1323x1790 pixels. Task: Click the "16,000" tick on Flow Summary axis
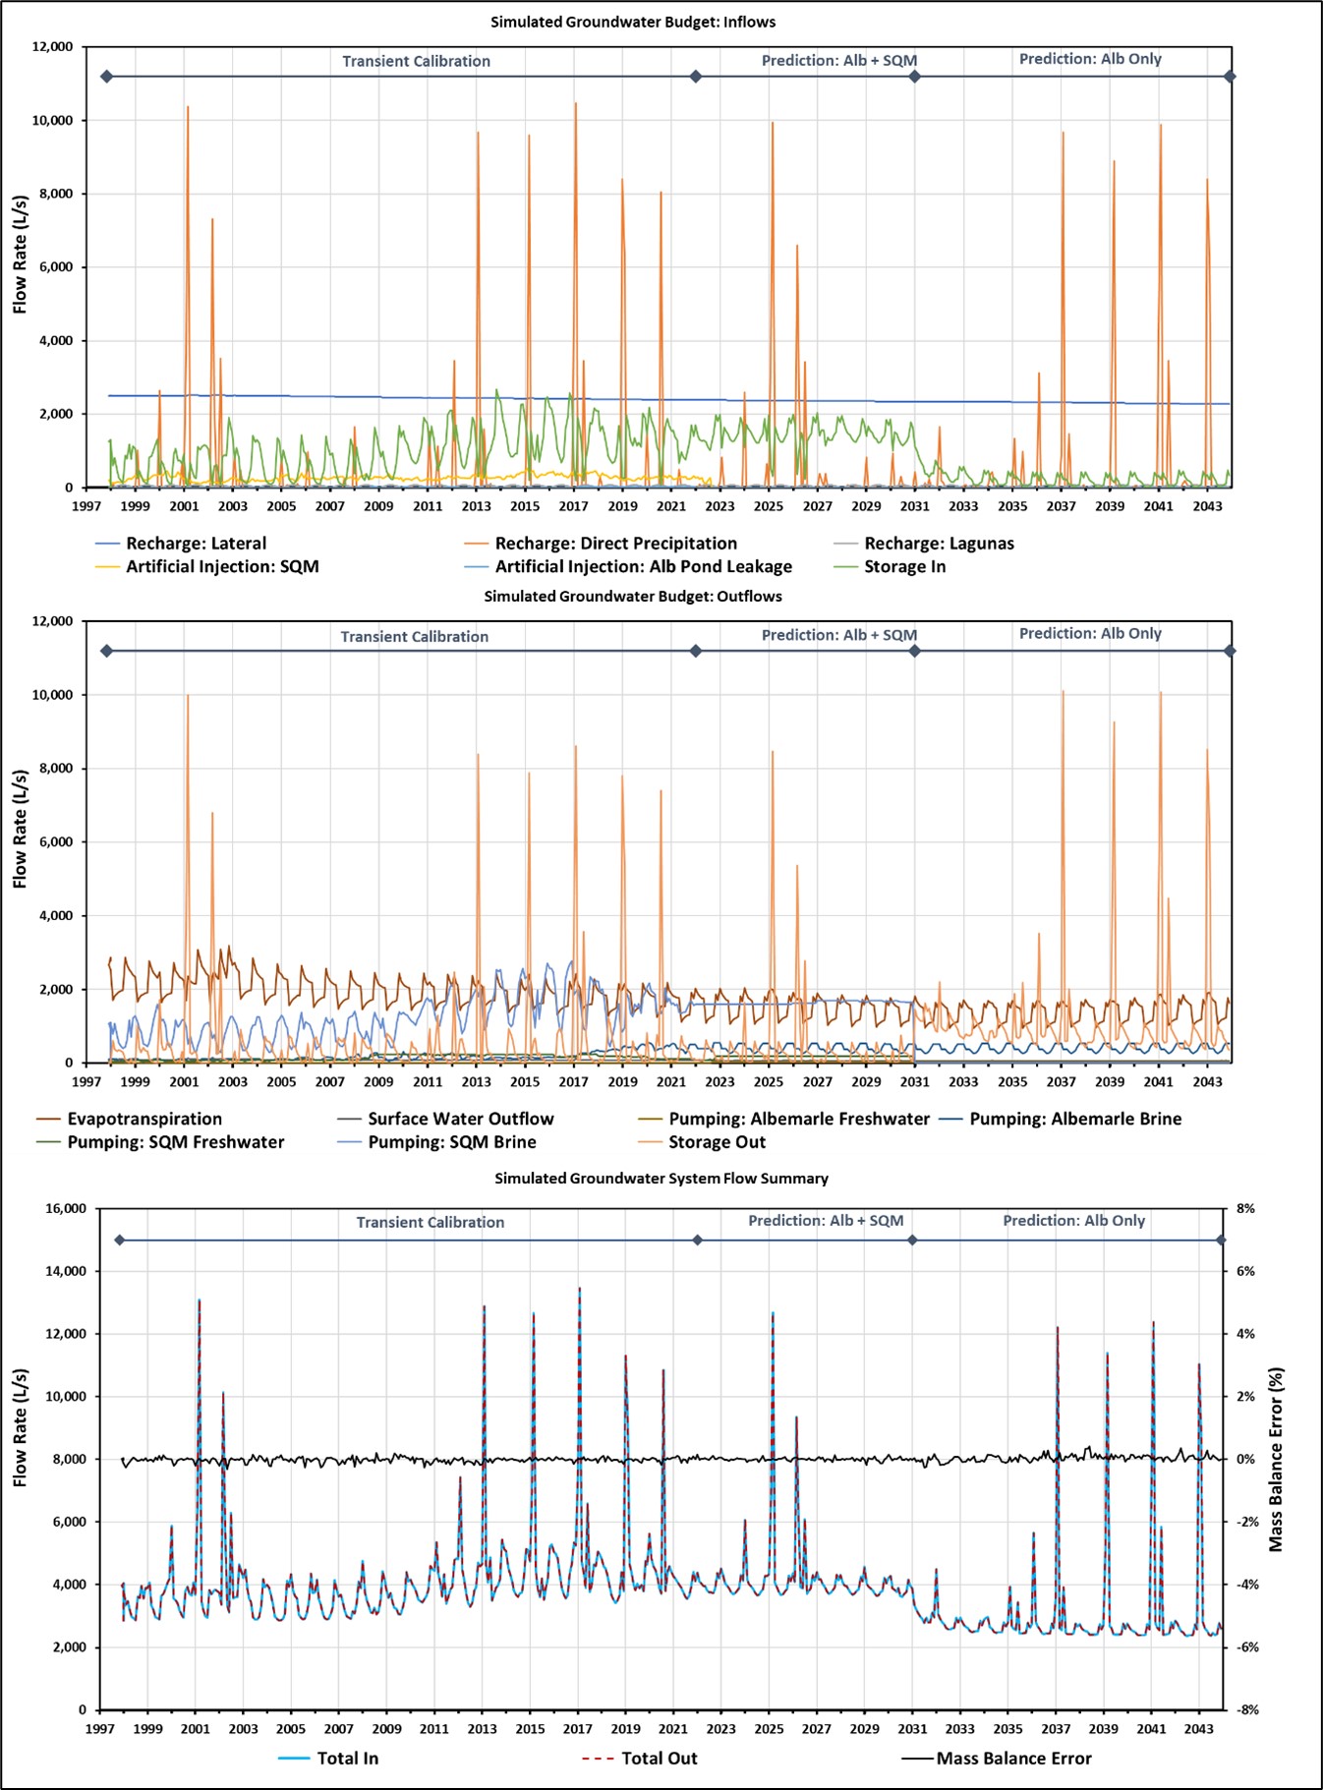point(67,1209)
